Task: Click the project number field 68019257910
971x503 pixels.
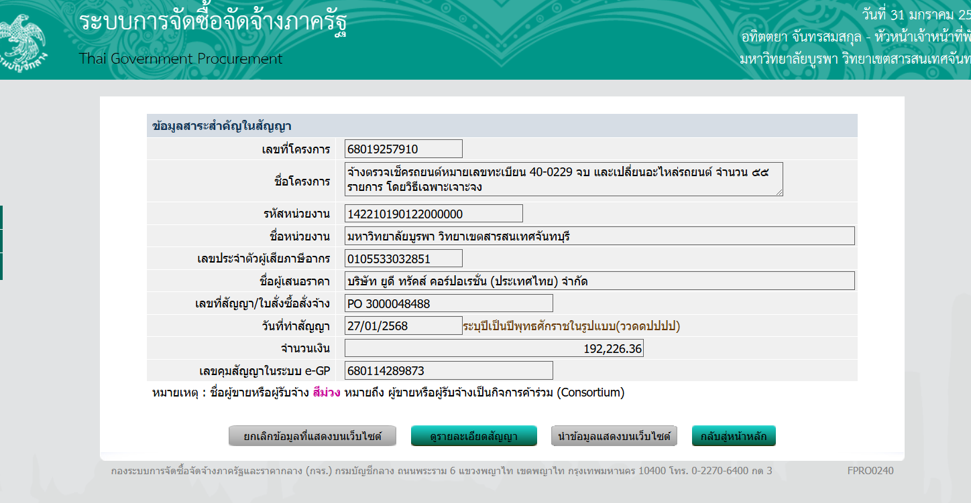Action: click(403, 149)
